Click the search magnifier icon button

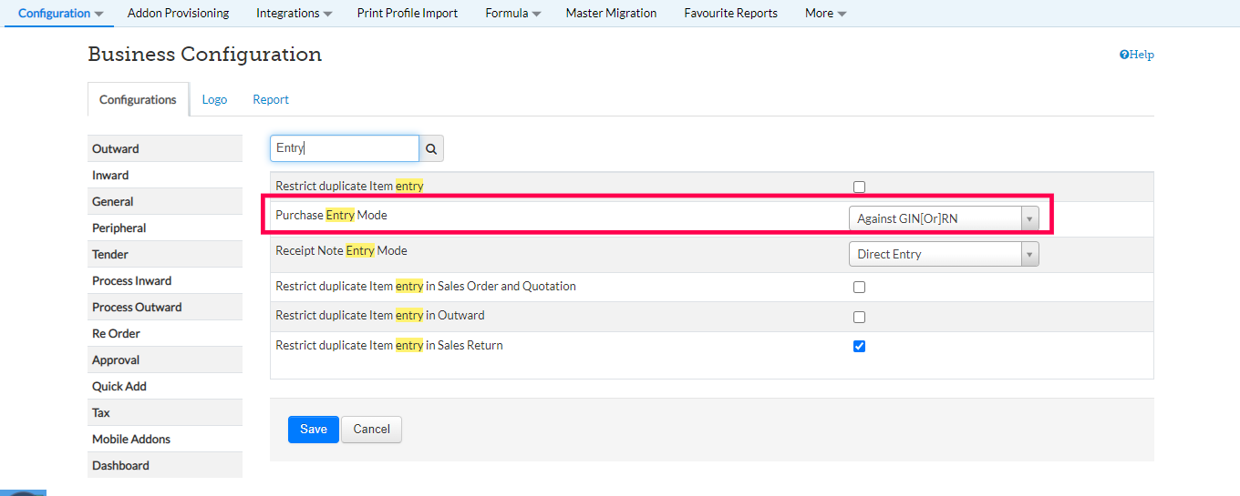pos(431,148)
